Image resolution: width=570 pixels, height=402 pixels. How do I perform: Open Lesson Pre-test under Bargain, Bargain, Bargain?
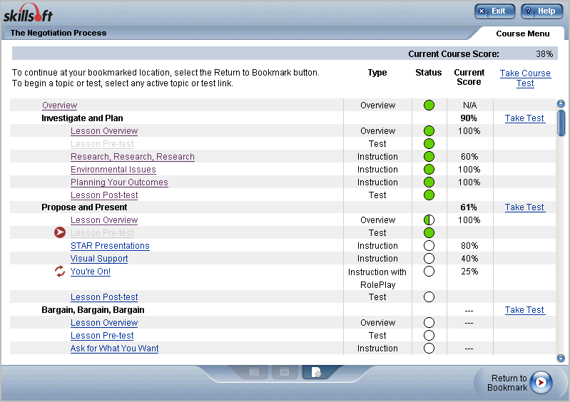pos(102,336)
